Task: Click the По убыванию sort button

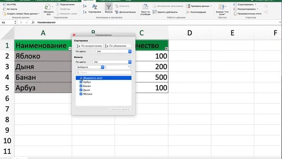Action: pyautogui.click(x=118, y=46)
